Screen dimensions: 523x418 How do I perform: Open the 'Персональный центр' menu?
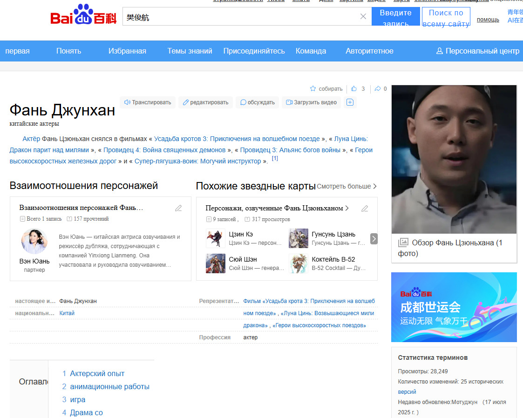tap(477, 51)
